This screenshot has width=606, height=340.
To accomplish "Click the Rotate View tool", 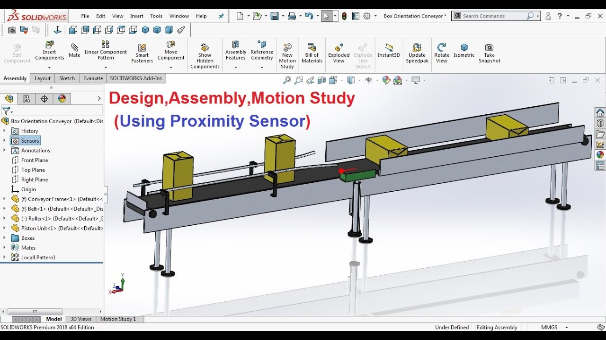I will coord(442,53).
